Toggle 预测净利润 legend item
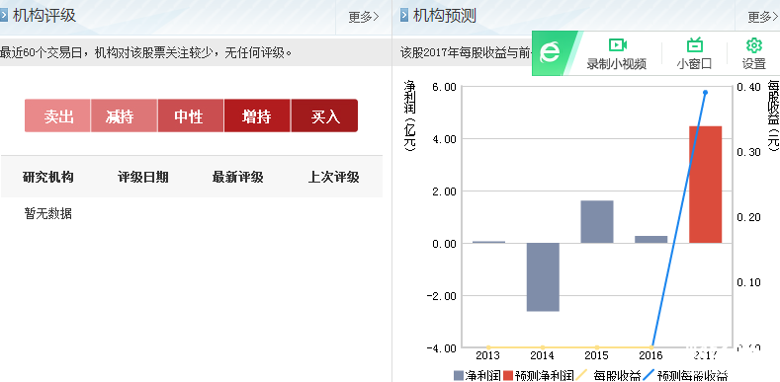780x382 pixels. point(539,375)
